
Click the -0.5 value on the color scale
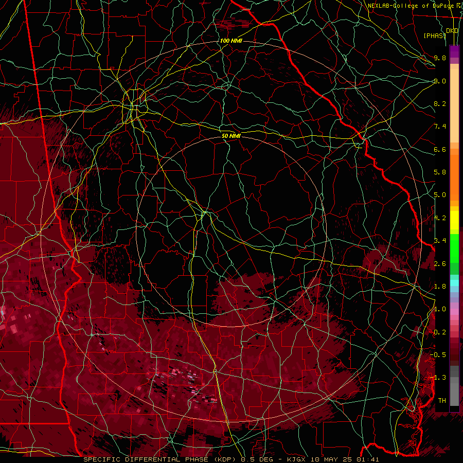(438, 355)
